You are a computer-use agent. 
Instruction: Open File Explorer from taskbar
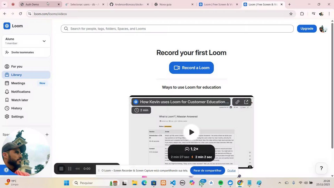point(135,183)
